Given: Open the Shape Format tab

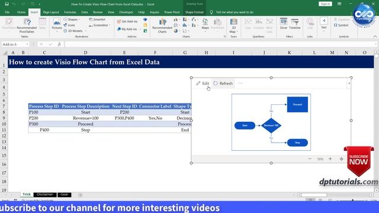Looking at the screenshot, I should [x=194, y=12].
